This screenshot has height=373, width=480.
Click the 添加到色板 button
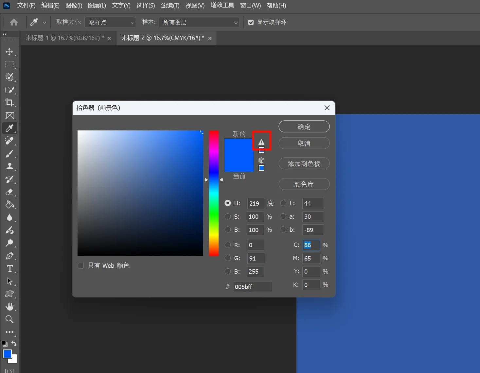(x=304, y=164)
